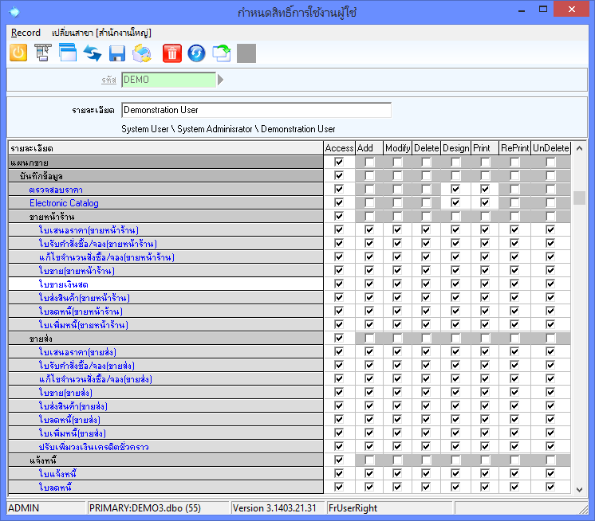The width and height of the screenshot is (595, 521).
Task: Click the copy window with green arrow icon
Action: (x=222, y=53)
